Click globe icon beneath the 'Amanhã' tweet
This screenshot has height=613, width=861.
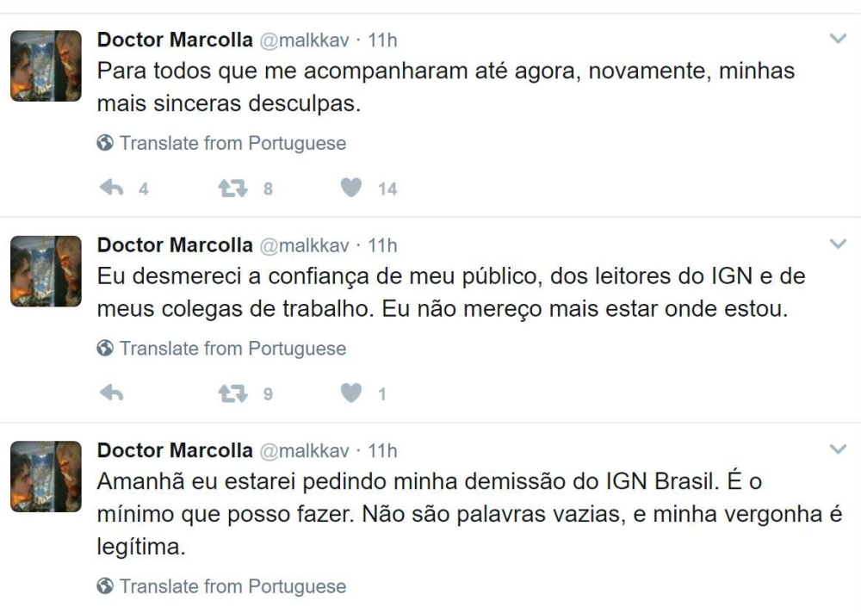click(105, 586)
